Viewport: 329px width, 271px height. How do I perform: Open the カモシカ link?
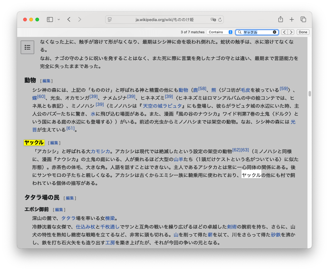tap(100, 151)
